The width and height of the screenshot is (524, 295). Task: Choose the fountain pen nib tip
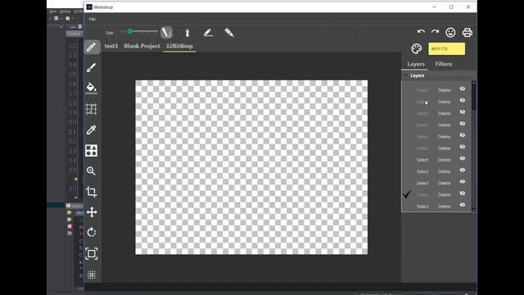(x=187, y=33)
